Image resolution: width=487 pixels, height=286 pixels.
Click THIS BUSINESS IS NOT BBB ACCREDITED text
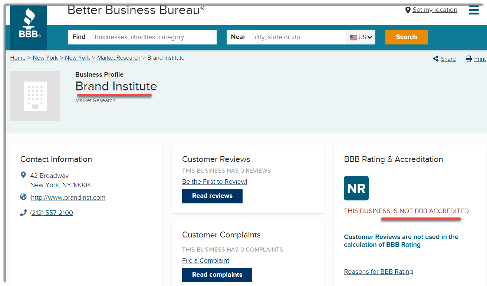[406, 211]
